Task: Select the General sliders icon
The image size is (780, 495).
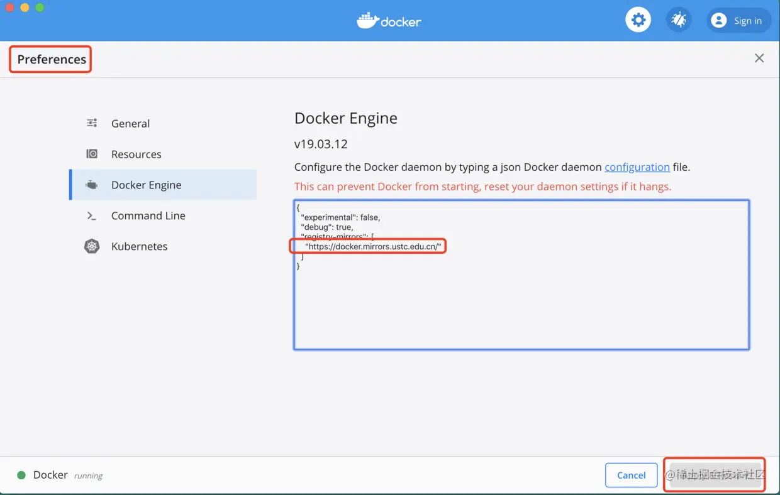Action: (92, 123)
